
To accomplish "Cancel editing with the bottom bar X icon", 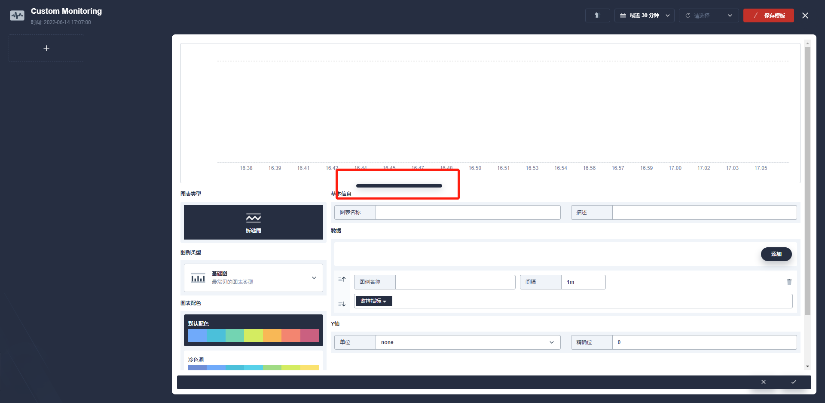I will click(x=764, y=382).
